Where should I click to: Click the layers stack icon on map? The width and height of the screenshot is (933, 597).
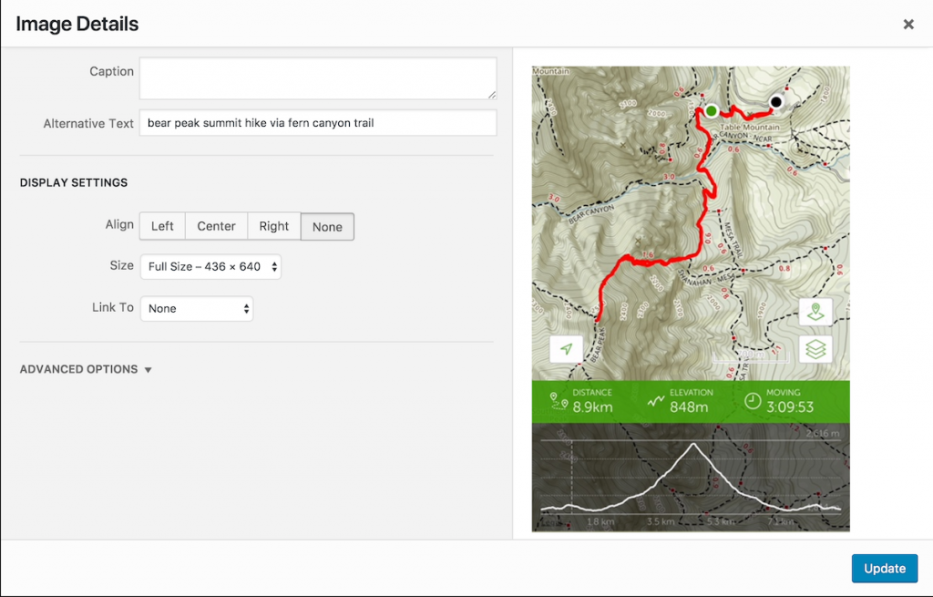815,349
